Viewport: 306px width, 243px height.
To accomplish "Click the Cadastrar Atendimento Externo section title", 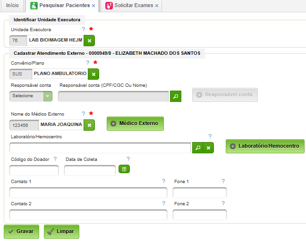I will 107,53.
